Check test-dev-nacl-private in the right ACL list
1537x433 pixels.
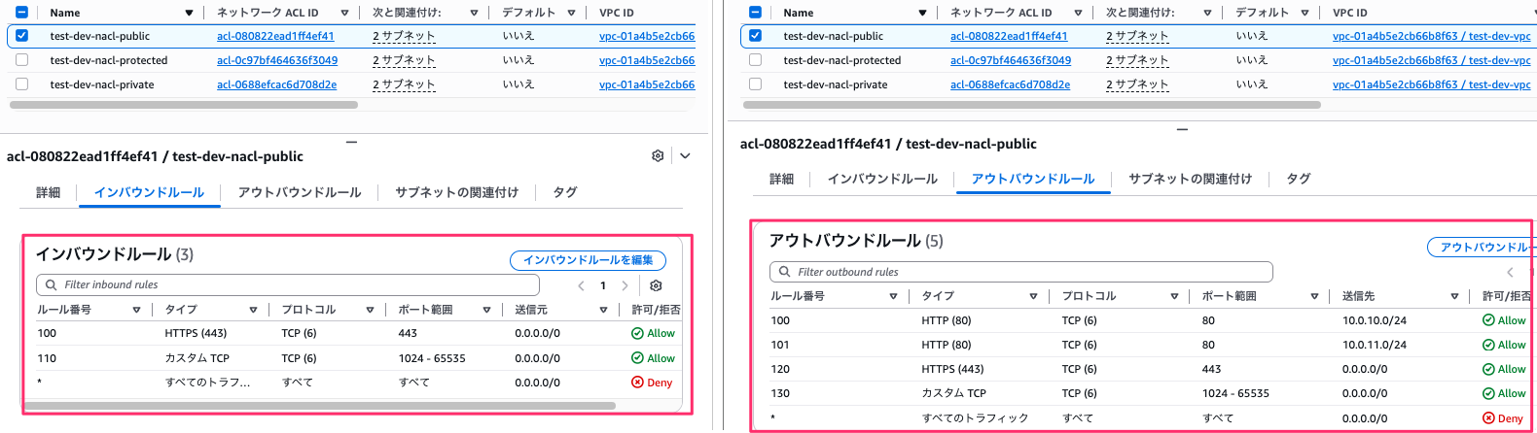[x=755, y=84]
